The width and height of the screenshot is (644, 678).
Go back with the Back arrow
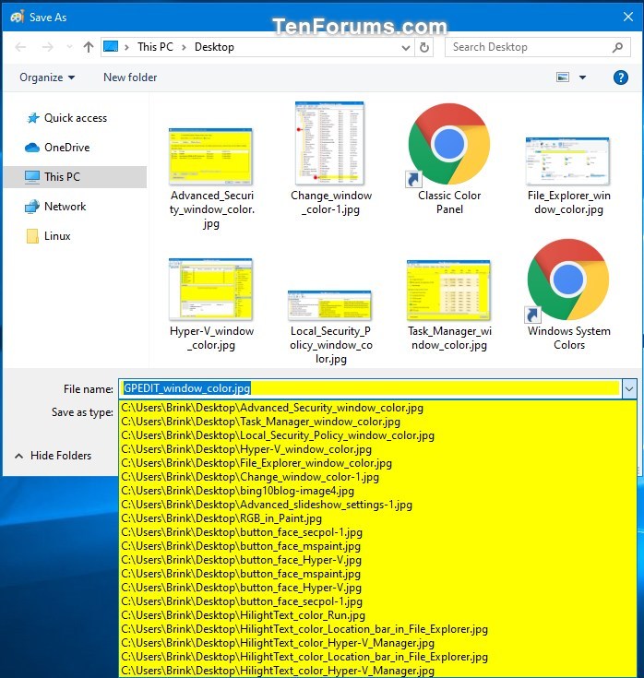20,47
